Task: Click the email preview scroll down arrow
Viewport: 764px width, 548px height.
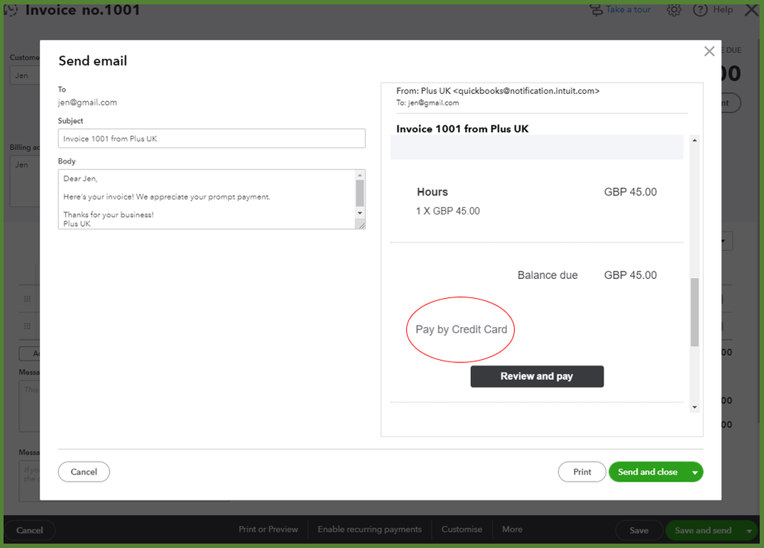Action: pos(694,407)
